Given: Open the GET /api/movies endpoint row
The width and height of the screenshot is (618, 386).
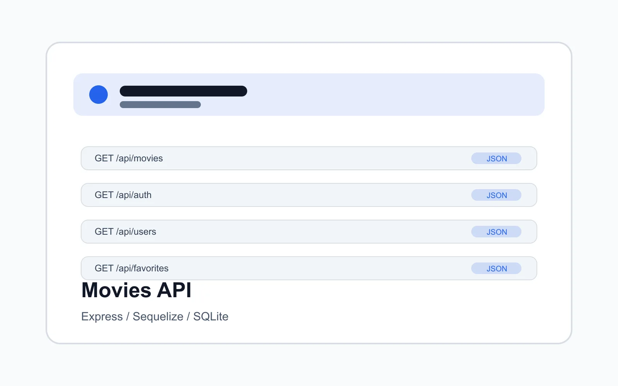Looking at the screenshot, I should pyautogui.click(x=309, y=158).
